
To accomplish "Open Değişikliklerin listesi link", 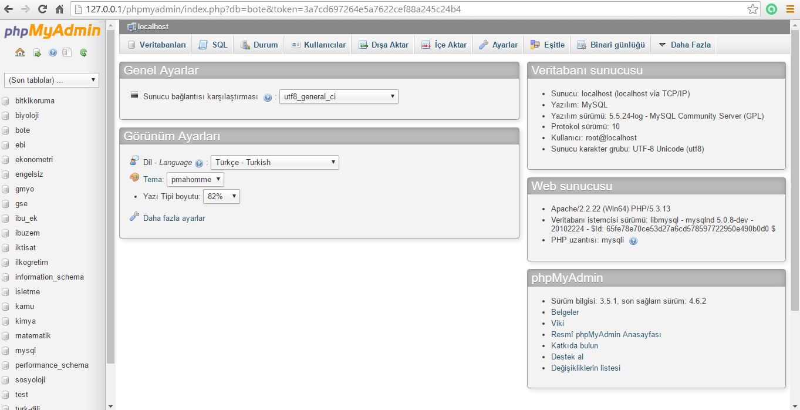I will tap(586, 368).
